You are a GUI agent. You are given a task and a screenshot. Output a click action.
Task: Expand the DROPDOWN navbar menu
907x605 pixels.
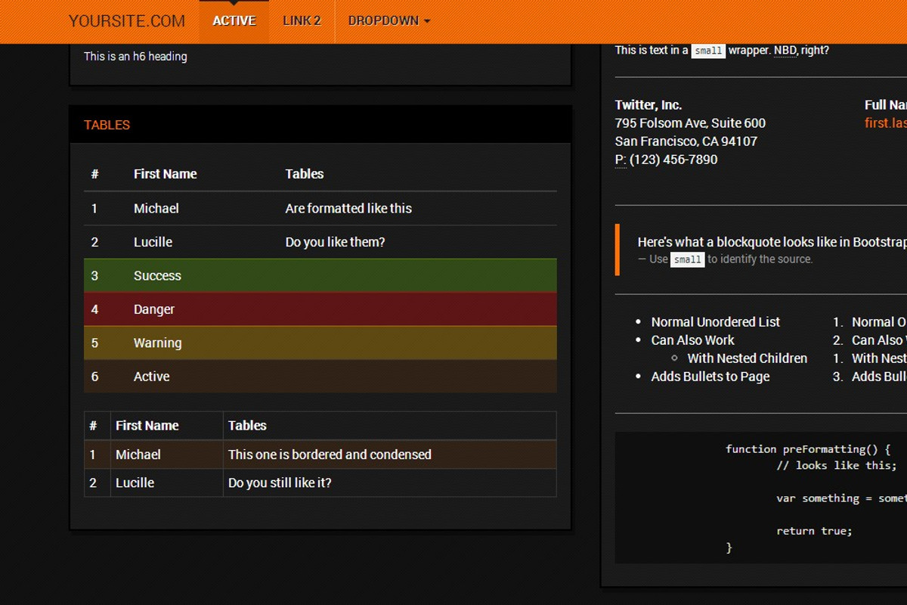pyautogui.click(x=389, y=21)
